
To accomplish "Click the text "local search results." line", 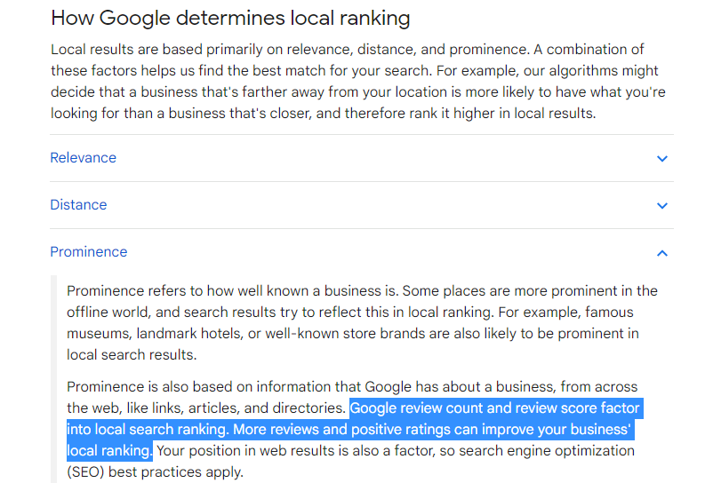I will pyautogui.click(x=132, y=355).
